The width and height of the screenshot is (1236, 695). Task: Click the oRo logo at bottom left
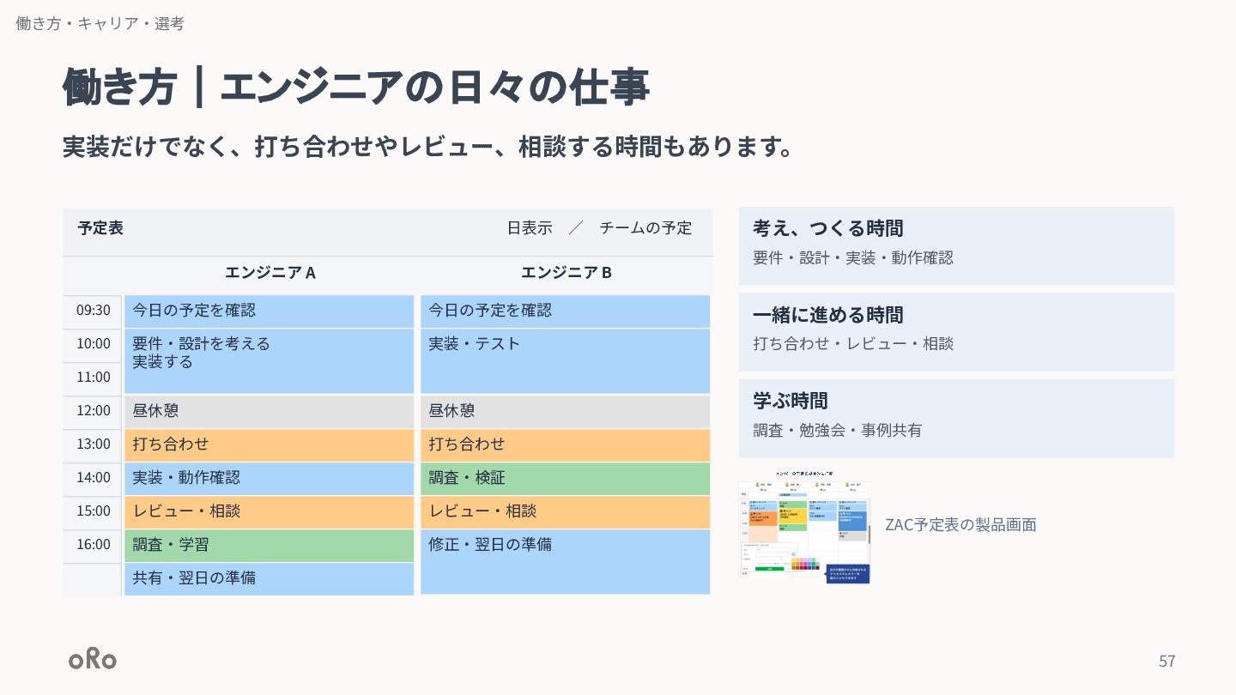(x=93, y=659)
